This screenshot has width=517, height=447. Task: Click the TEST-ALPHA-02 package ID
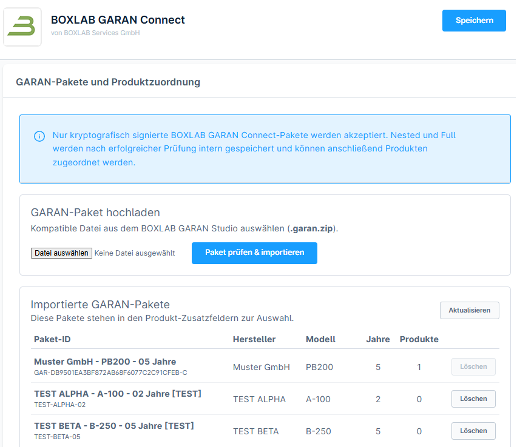[x=59, y=405]
